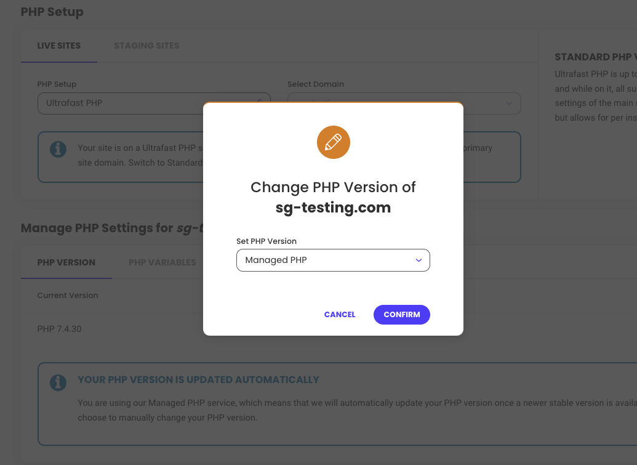Image resolution: width=637 pixels, height=465 pixels.
Task: Click info icon beside automatic update notice
Action: tap(58, 382)
